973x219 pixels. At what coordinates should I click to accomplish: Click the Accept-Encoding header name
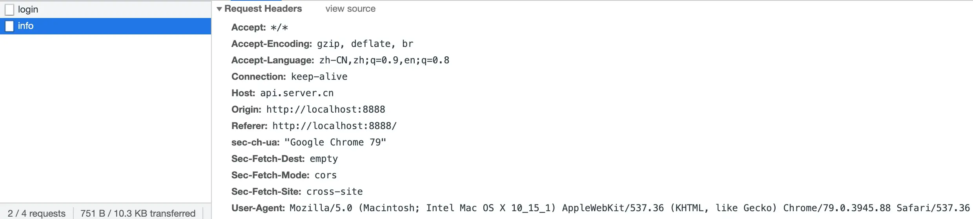pyautogui.click(x=271, y=44)
